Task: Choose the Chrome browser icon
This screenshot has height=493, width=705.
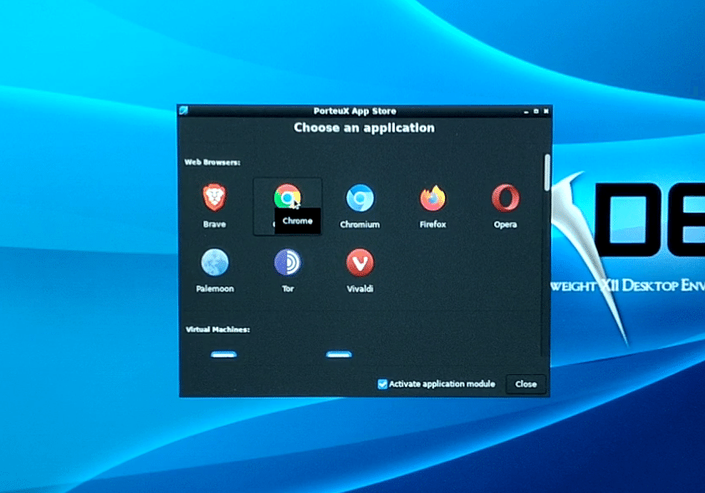Action: pyautogui.click(x=288, y=197)
